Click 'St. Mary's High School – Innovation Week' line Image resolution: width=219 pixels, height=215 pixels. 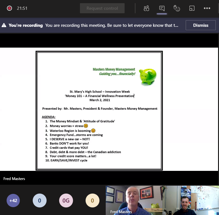point(100,91)
